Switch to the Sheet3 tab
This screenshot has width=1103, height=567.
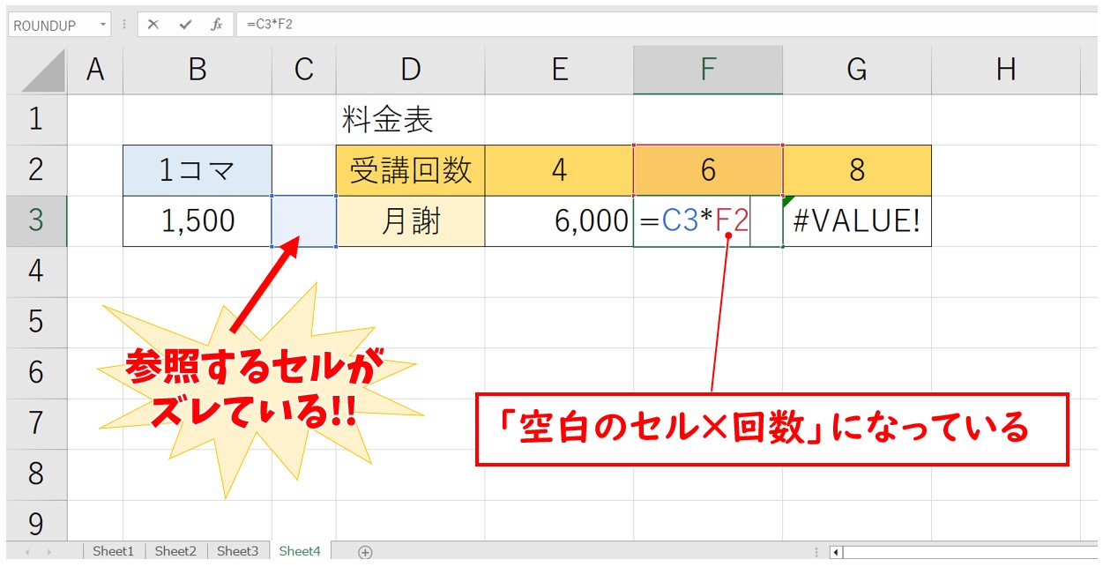(x=238, y=551)
